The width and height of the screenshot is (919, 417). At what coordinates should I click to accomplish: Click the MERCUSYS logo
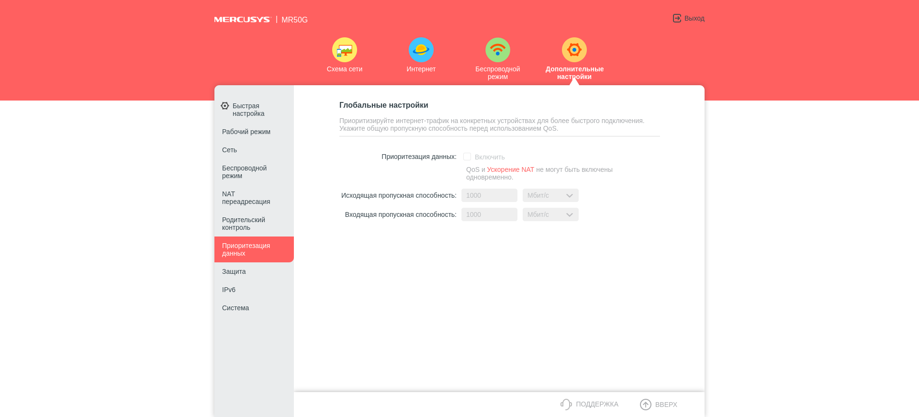tap(242, 20)
